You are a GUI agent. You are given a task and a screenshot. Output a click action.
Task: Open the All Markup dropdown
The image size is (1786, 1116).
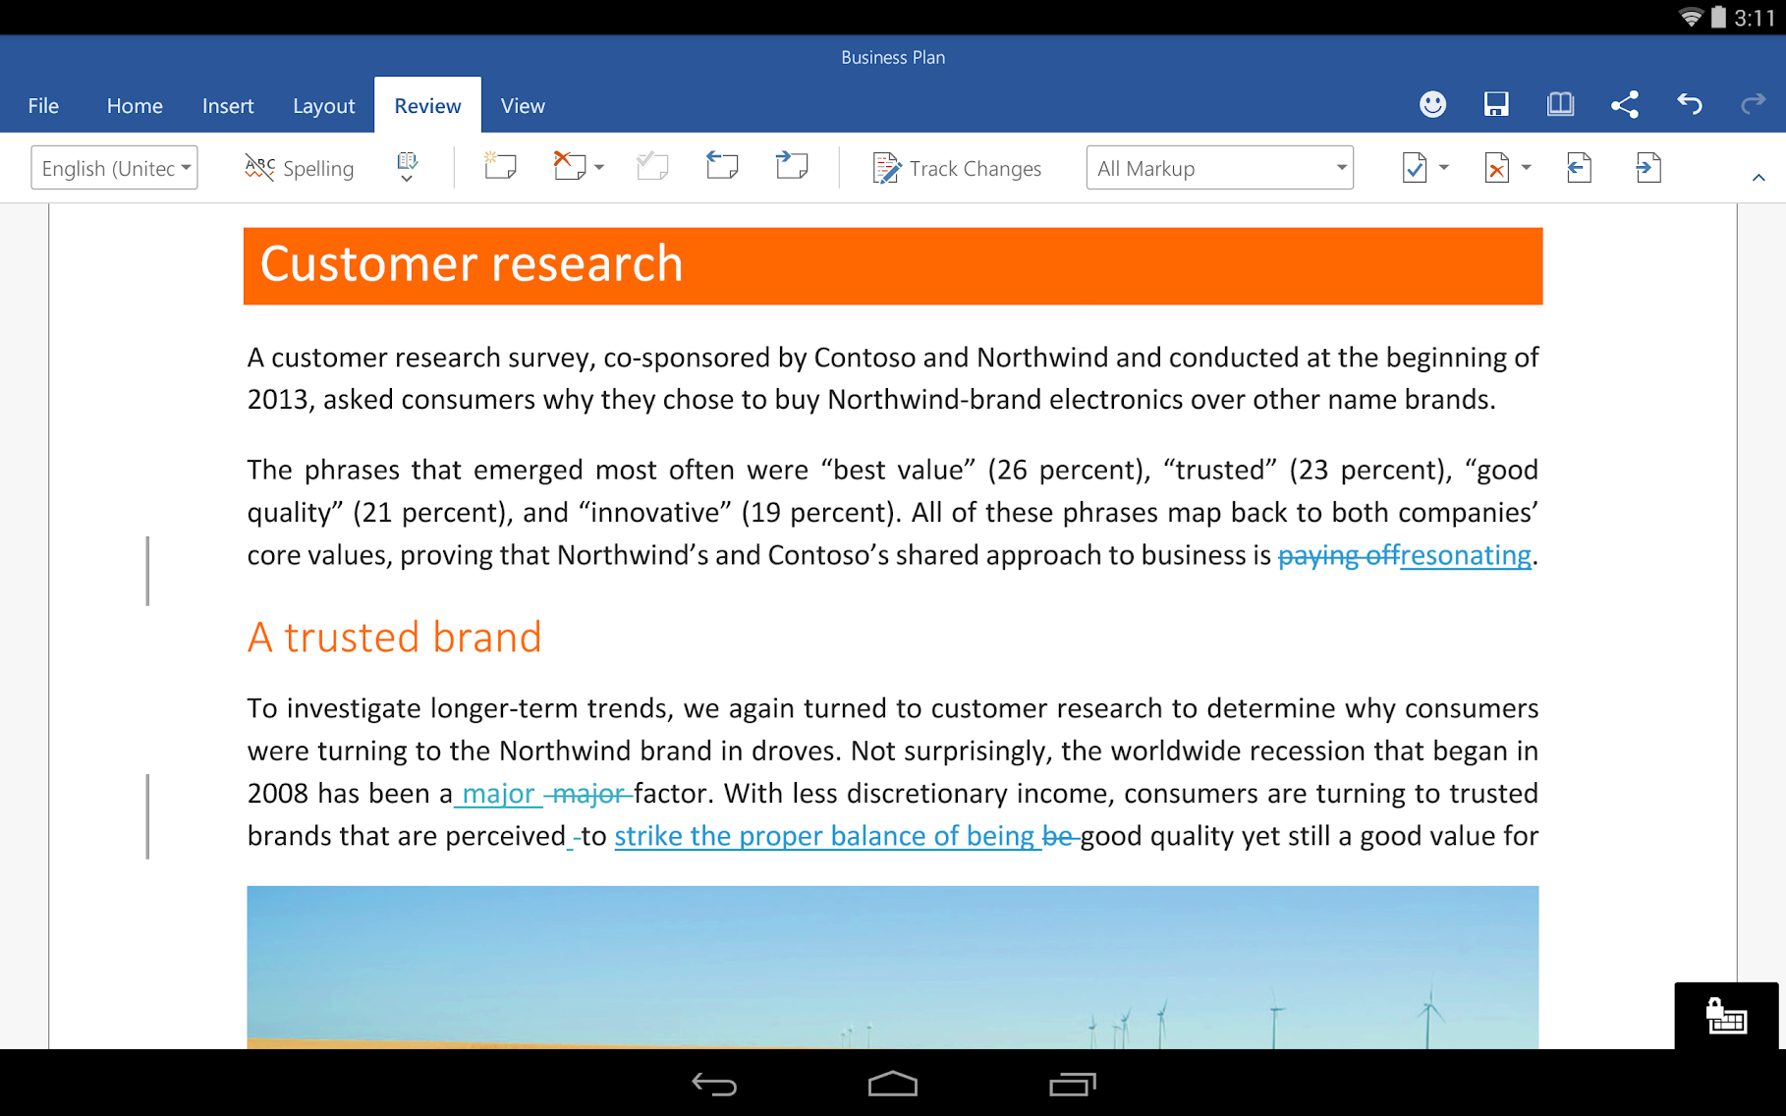1219,168
